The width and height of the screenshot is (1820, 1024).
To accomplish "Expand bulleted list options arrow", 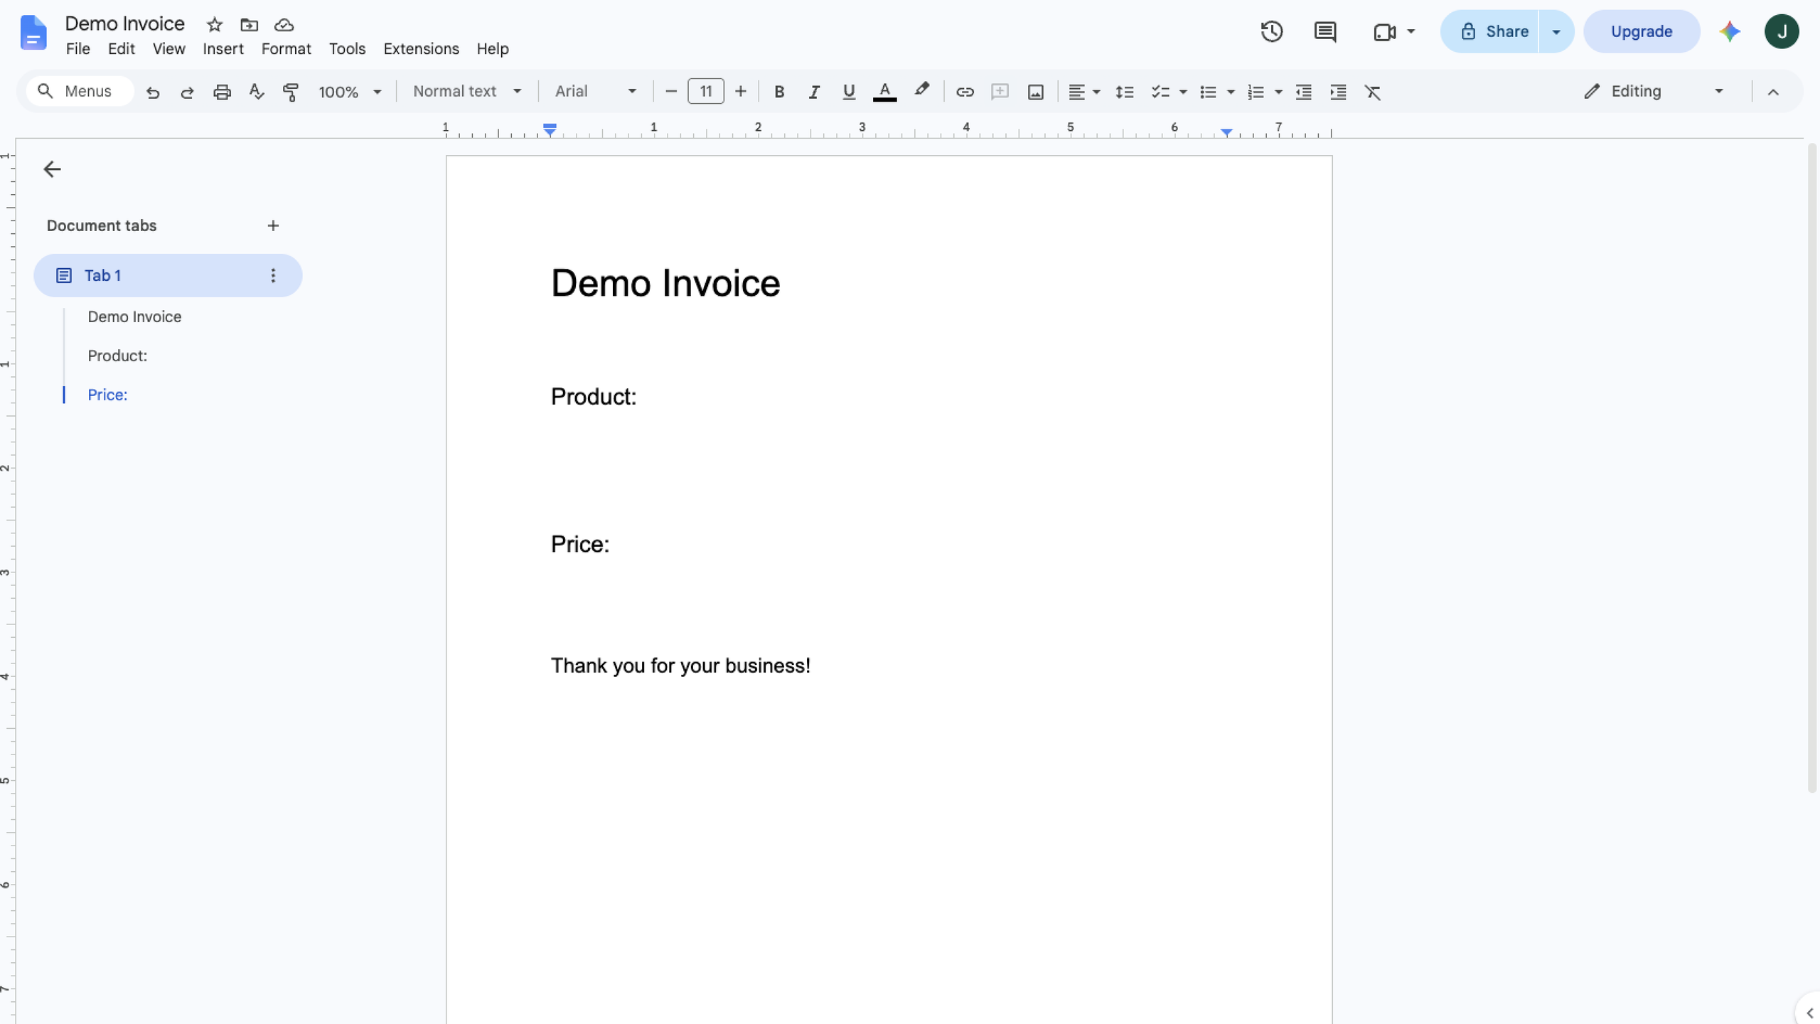I will point(1231,92).
